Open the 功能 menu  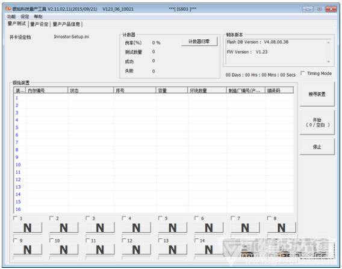pyautogui.click(x=11, y=17)
